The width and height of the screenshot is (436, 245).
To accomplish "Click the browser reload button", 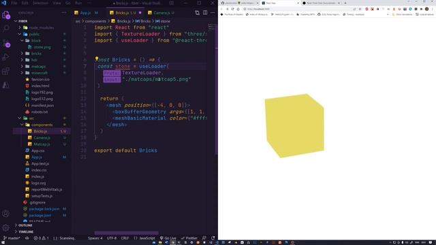I will click(233, 9).
